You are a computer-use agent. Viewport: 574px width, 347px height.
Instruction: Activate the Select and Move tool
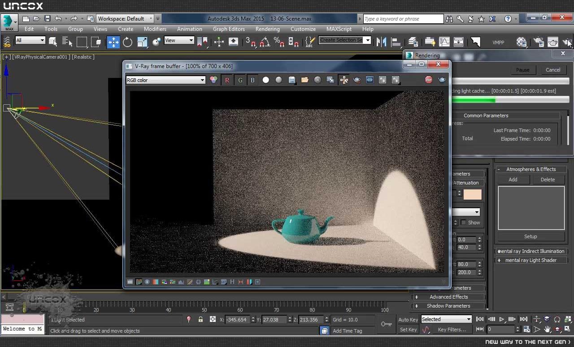click(x=113, y=42)
